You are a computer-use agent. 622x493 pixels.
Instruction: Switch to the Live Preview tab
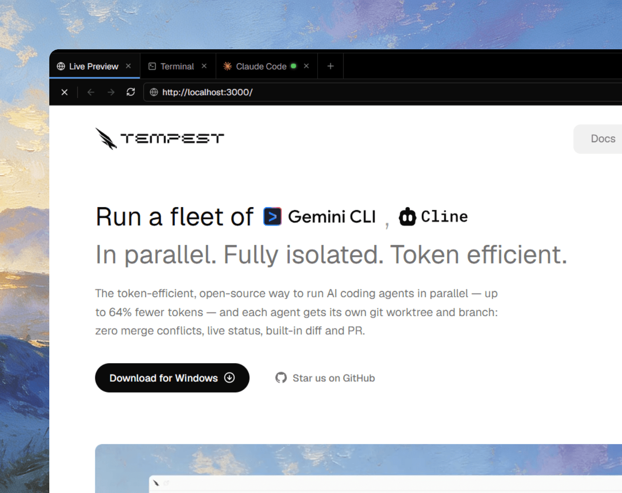(x=94, y=66)
